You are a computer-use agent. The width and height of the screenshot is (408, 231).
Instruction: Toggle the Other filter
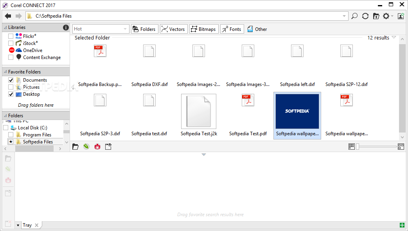pos(257,29)
